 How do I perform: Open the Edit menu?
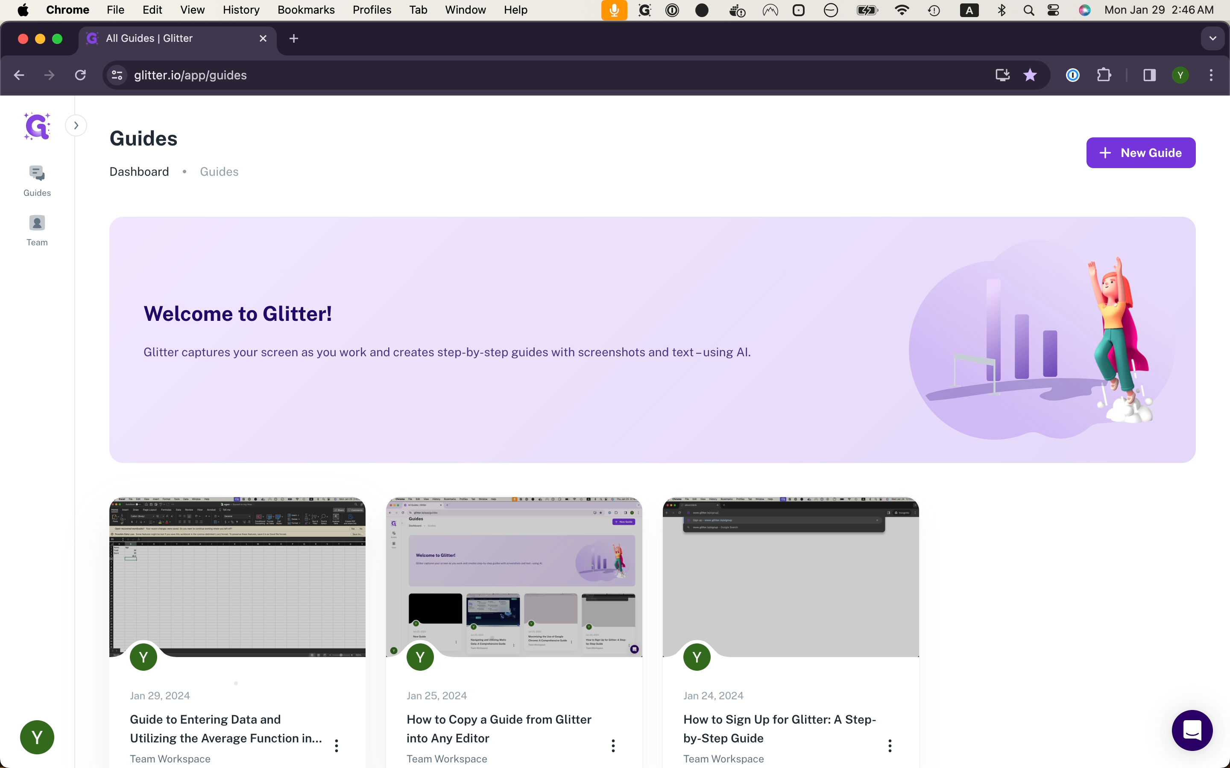point(152,10)
